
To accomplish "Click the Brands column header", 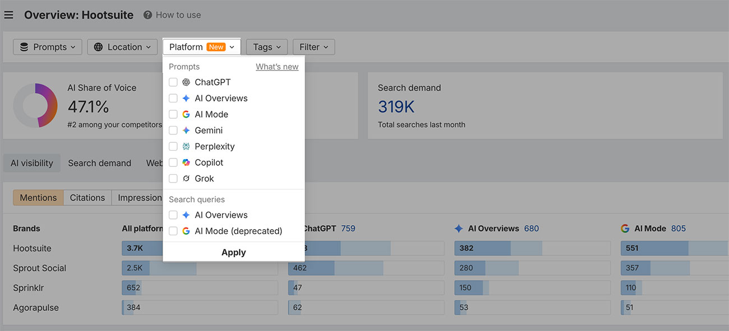I will 27,229.
